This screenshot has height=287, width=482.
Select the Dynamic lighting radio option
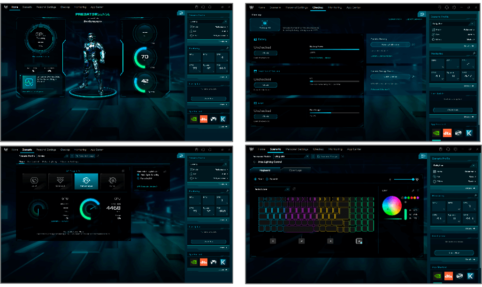[267, 179]
